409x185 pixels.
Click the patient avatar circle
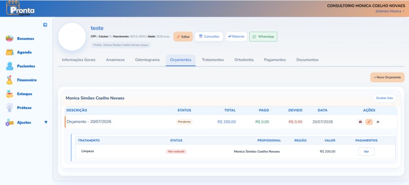pyautogui.click(x=72, y=36)
